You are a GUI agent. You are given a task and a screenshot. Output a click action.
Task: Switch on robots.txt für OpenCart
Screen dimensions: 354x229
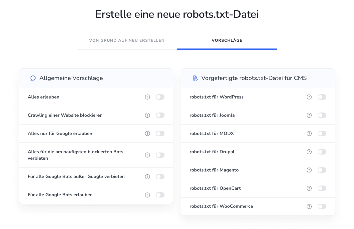click(322, 188)
